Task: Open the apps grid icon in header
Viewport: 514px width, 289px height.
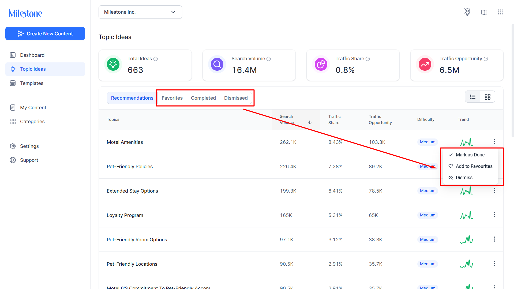Action: pos(500,12)
